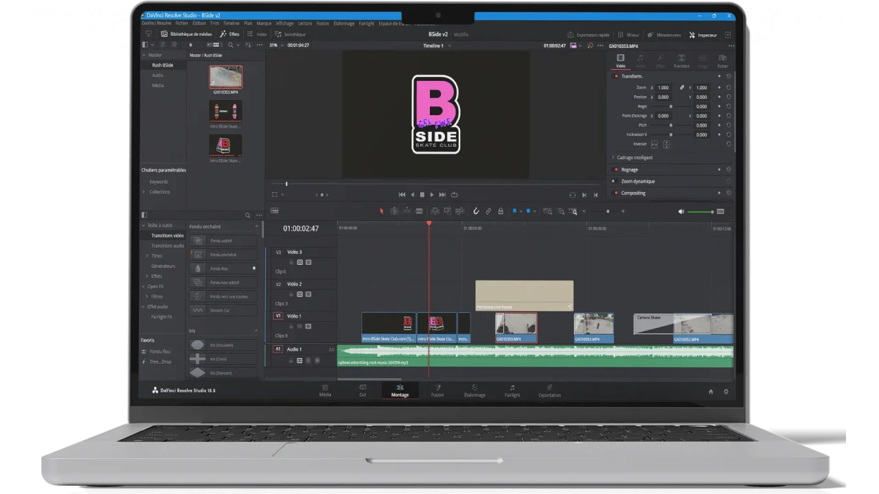Viewport: 879px width, 494px height.
Task: Open the project manager home icon
Action: pos(711,391)
